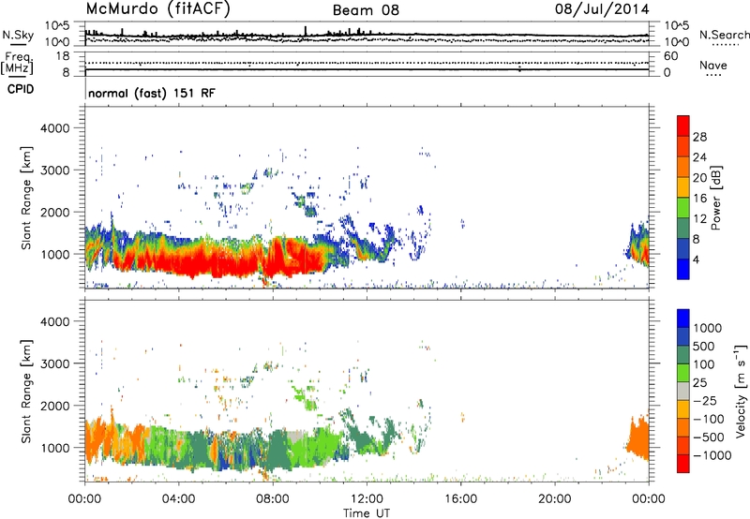
Task: Click the "12" label on the power colorbar
Action: [x=699, y=219]
